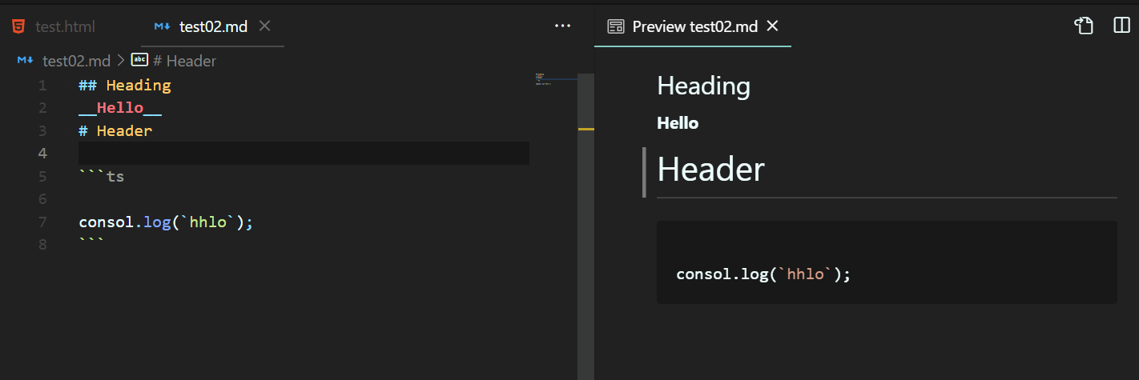The image size is (1139, 380).
Task: Click the Show Source icon in preview
Action: point(1084,26)
